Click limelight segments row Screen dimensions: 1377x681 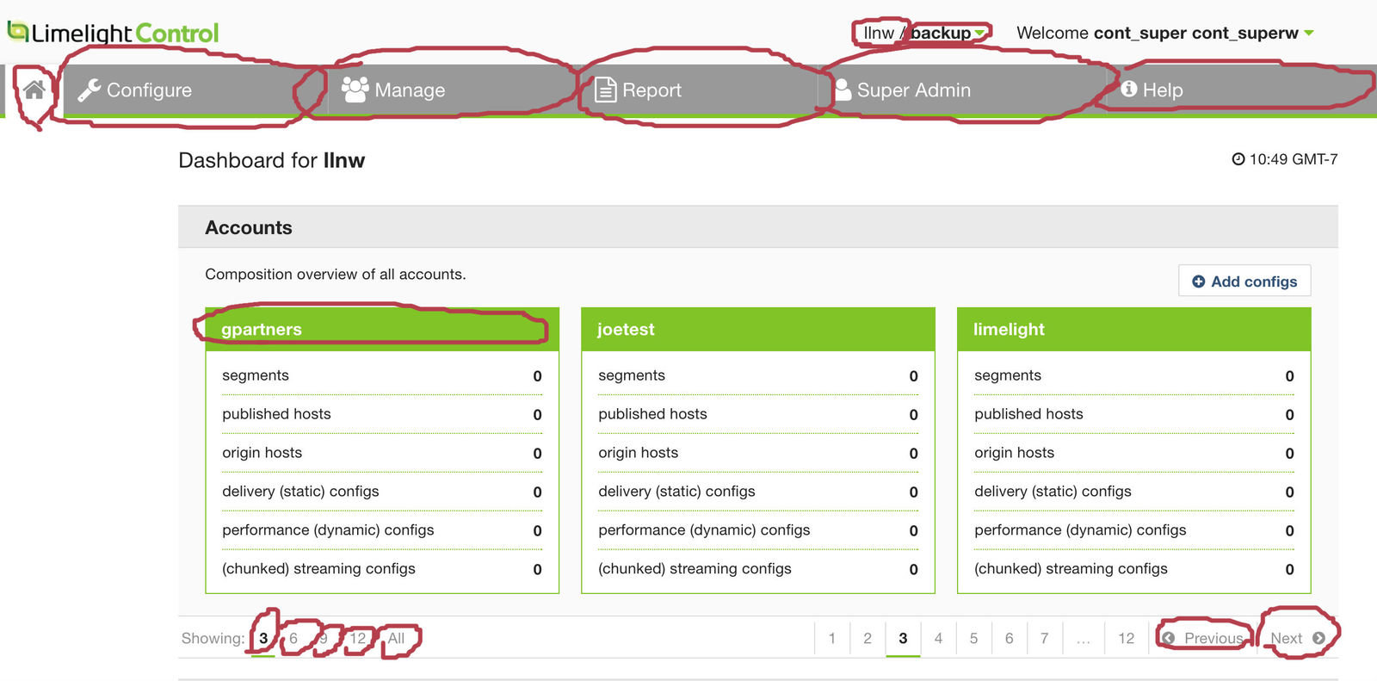click(x=1134, y=375)
